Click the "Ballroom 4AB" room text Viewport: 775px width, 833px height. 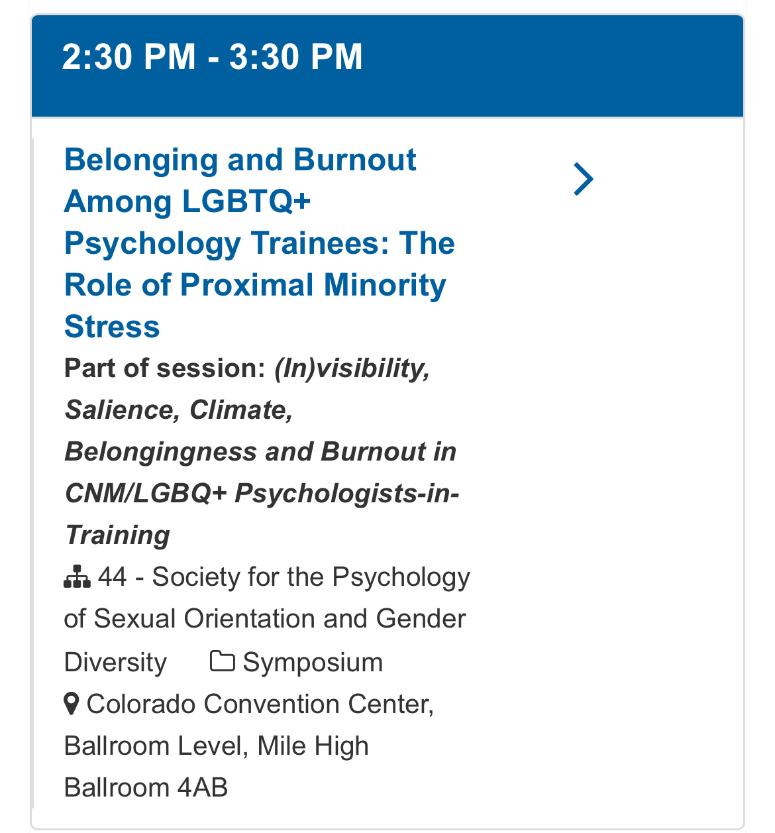(x=146, y=788)
